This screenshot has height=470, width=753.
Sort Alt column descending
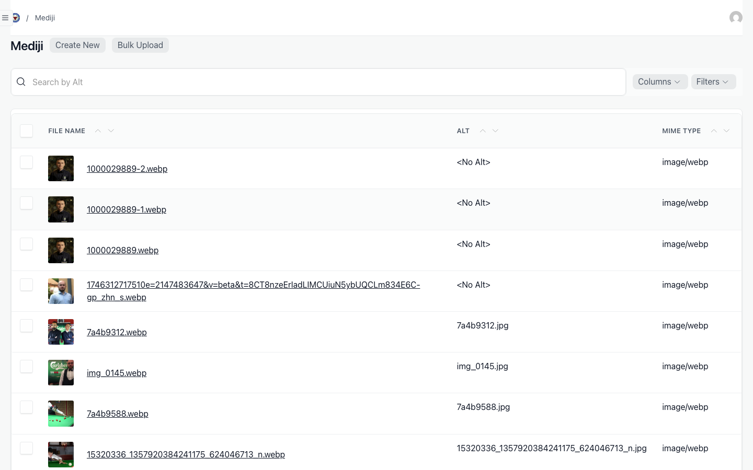[x=495, y=131]
